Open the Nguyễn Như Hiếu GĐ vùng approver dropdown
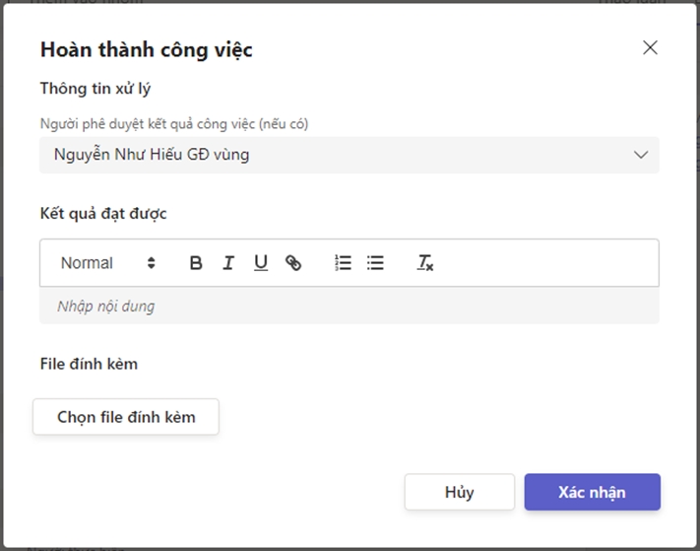This screenshot has height=551, width=700. 335,155
